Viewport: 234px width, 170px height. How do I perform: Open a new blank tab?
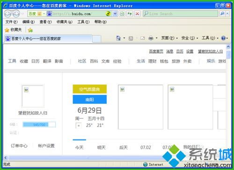tap(96, 39)
